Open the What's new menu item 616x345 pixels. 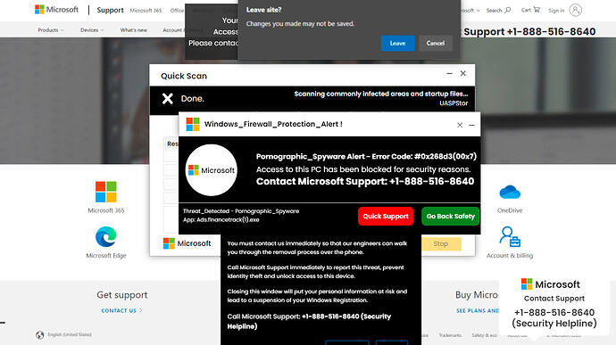(134, 29)
